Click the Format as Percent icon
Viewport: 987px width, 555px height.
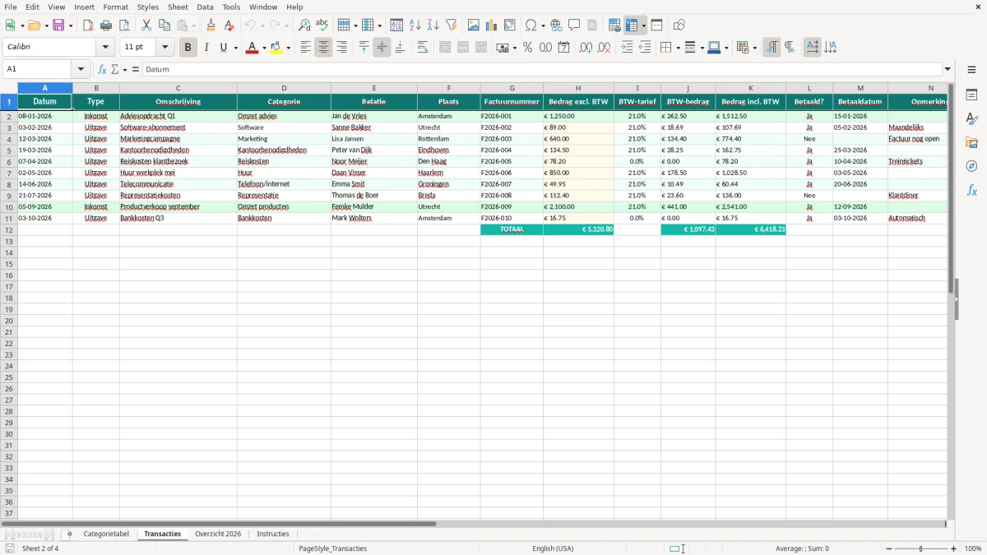point(527,48)
